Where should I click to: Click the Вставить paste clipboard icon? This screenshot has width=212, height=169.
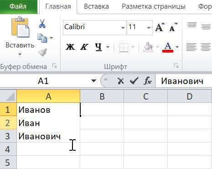click(x=20, y=27)
